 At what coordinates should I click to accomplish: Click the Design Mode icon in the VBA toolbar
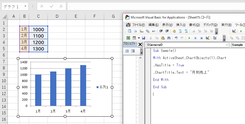tap(207, 38)
